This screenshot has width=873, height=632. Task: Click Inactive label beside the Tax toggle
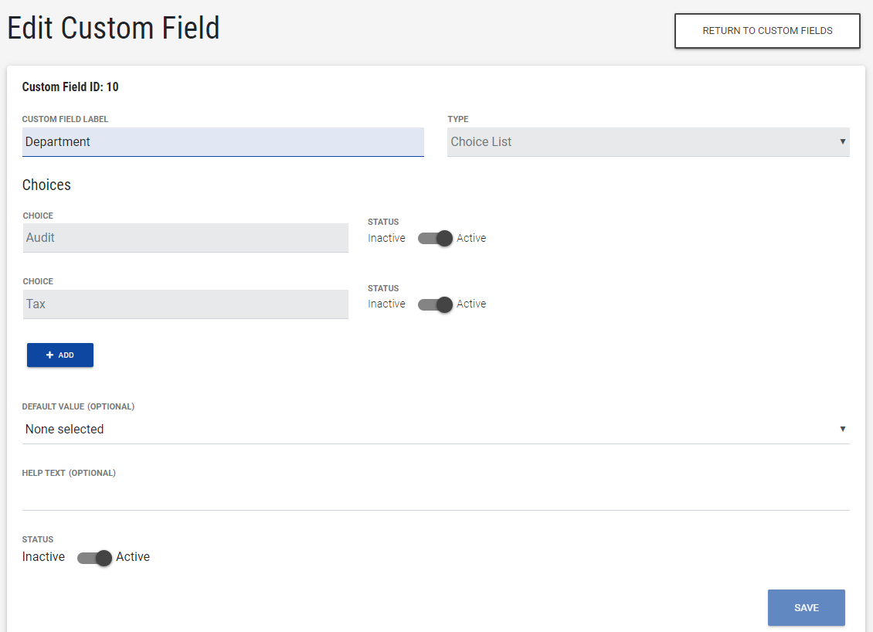click(386, 304)
